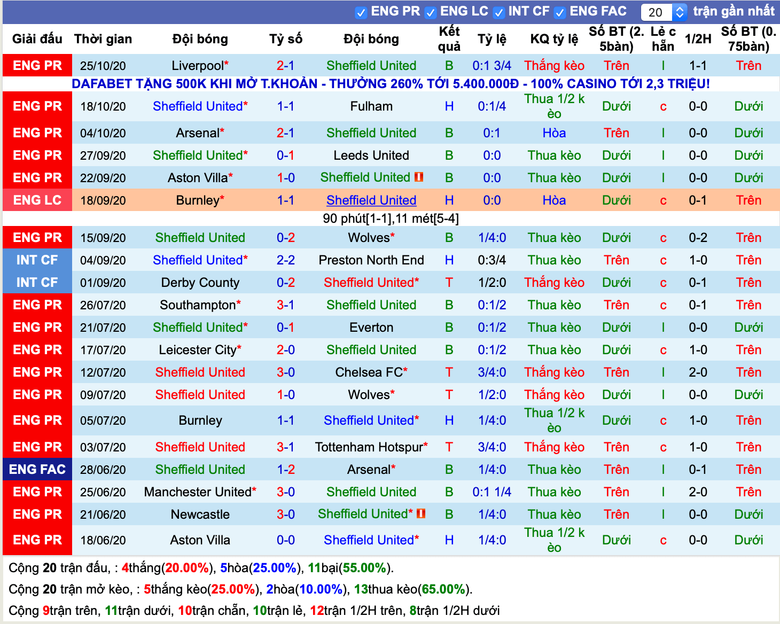Viewport: 780px width, 624px height.
Task: Click the Tỷ số column header
Action: coord(286,39)
